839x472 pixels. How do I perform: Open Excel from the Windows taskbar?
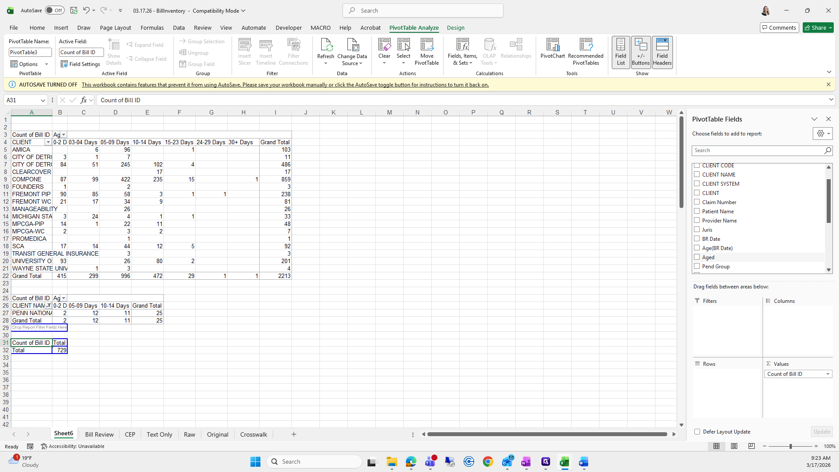[565, 462]
